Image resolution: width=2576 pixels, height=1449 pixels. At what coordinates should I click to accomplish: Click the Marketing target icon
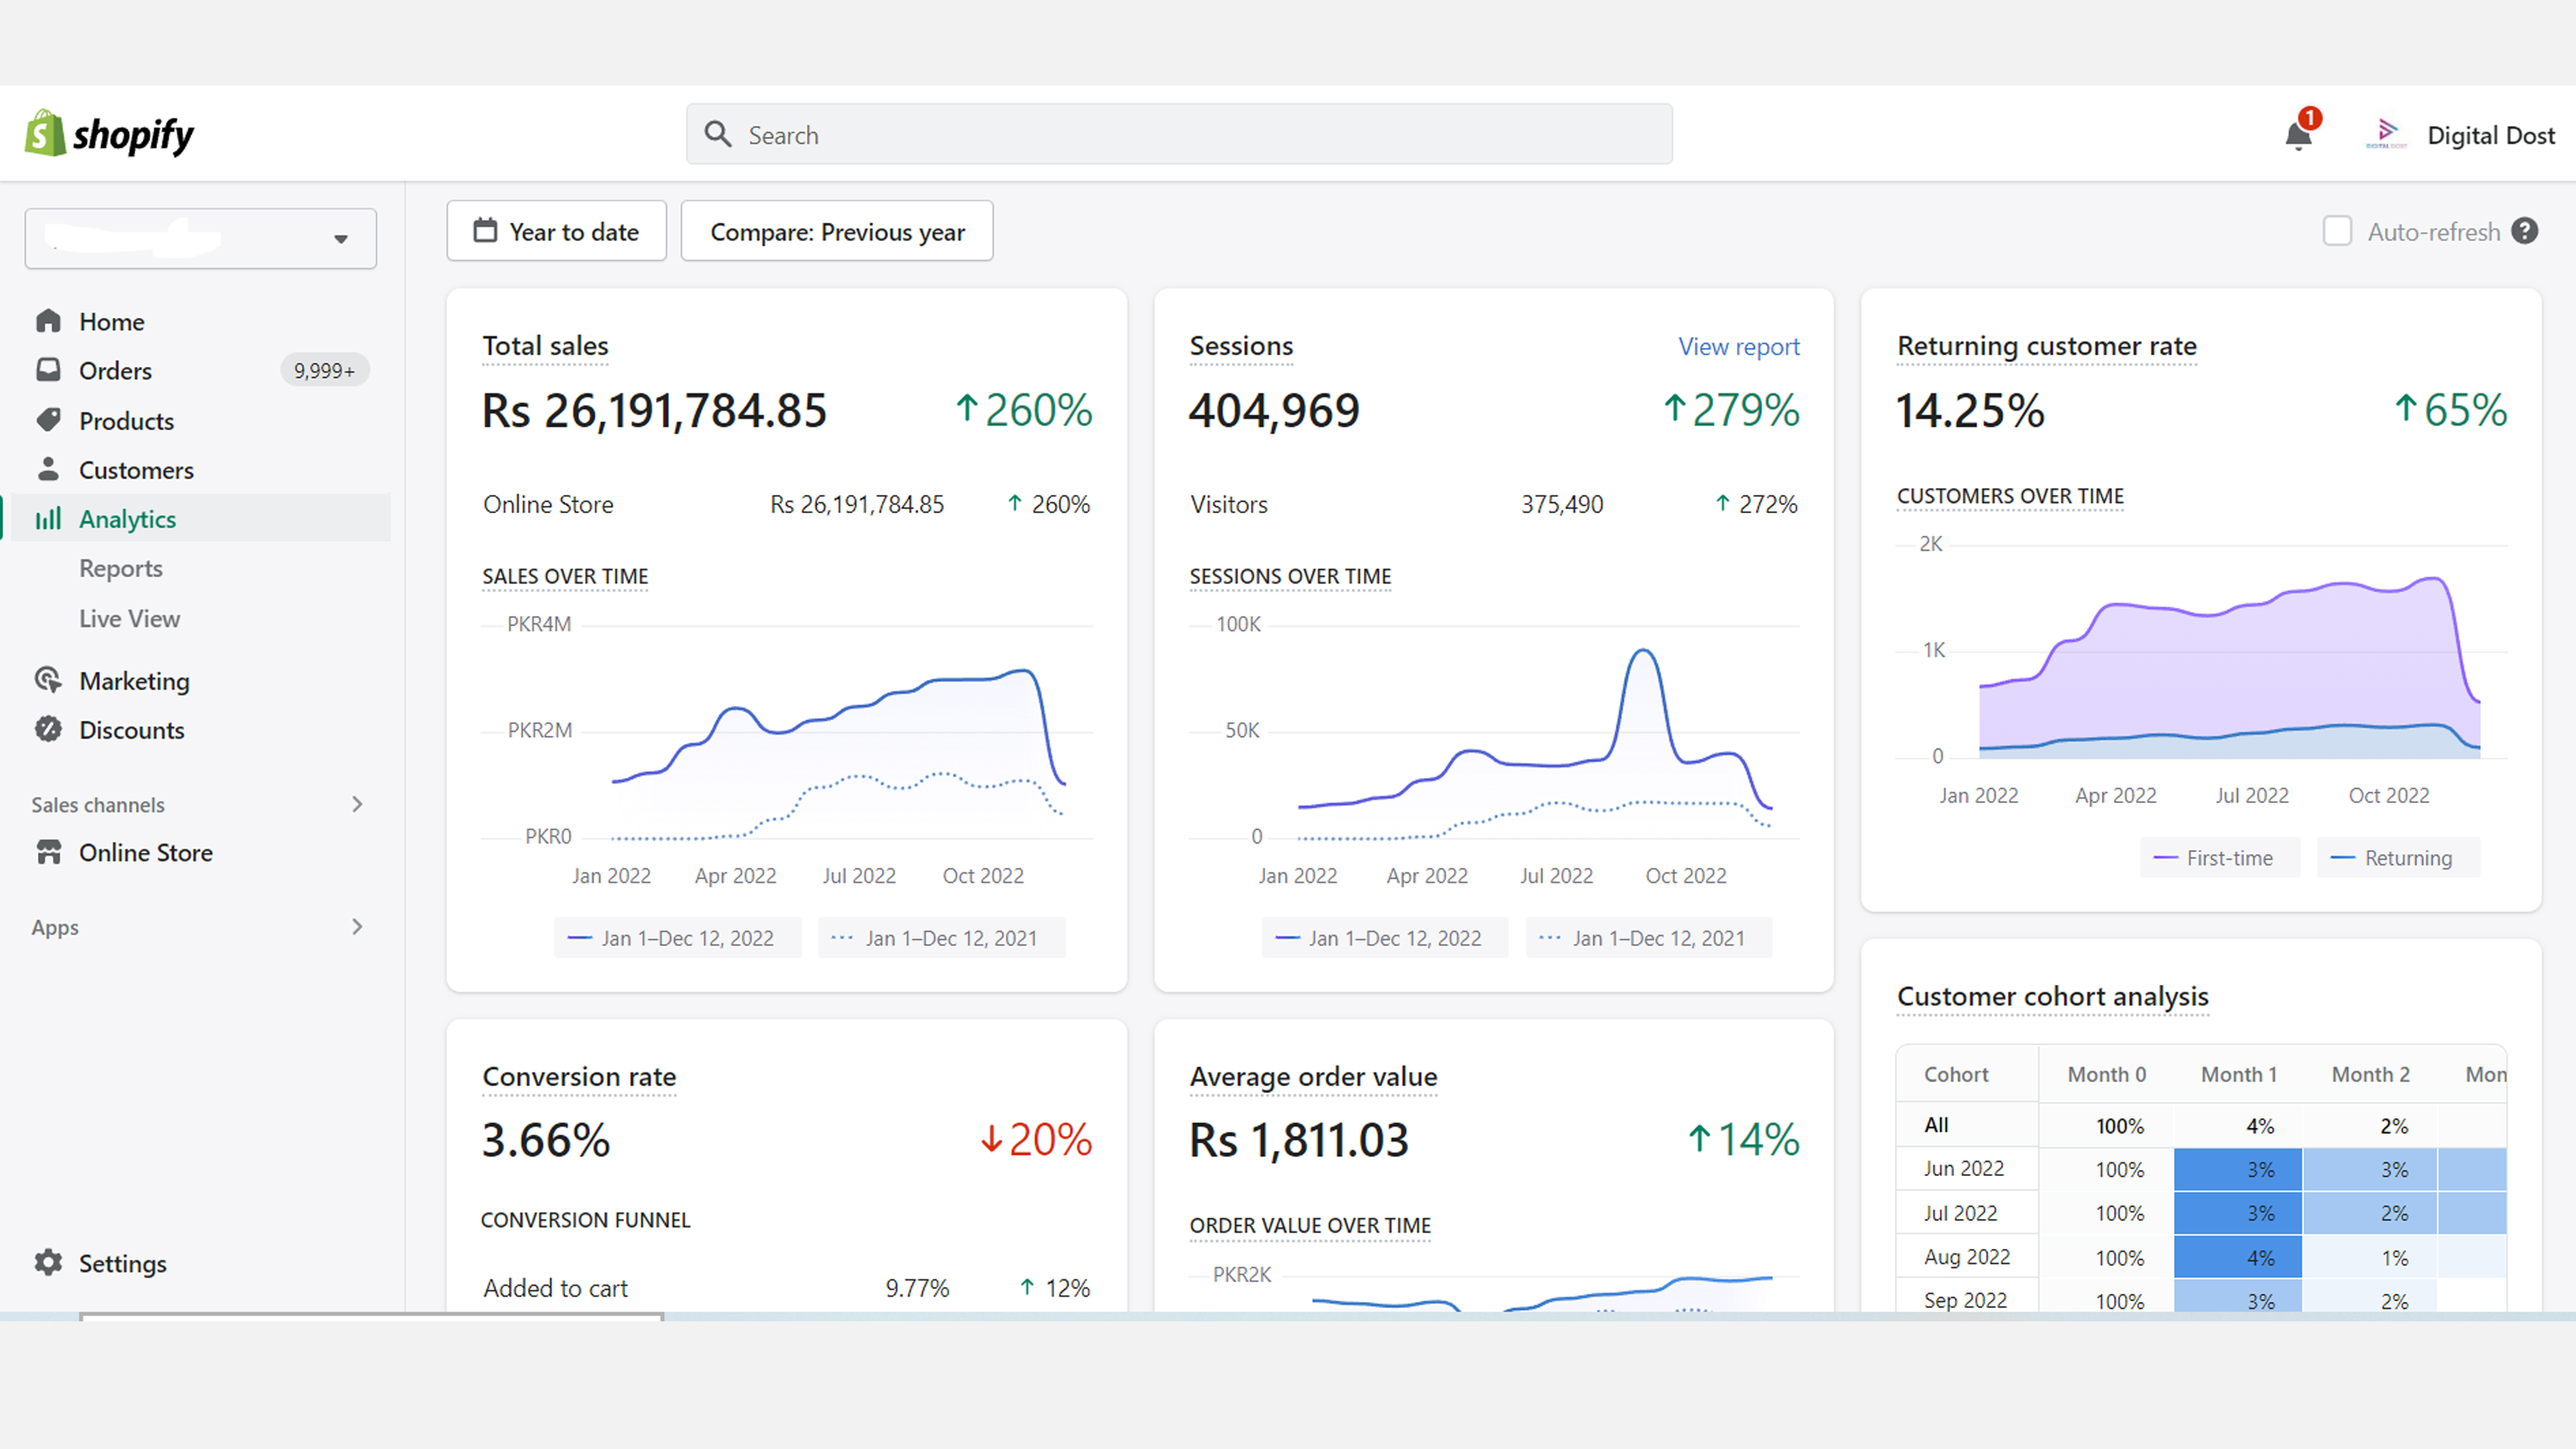click(48, 680)
